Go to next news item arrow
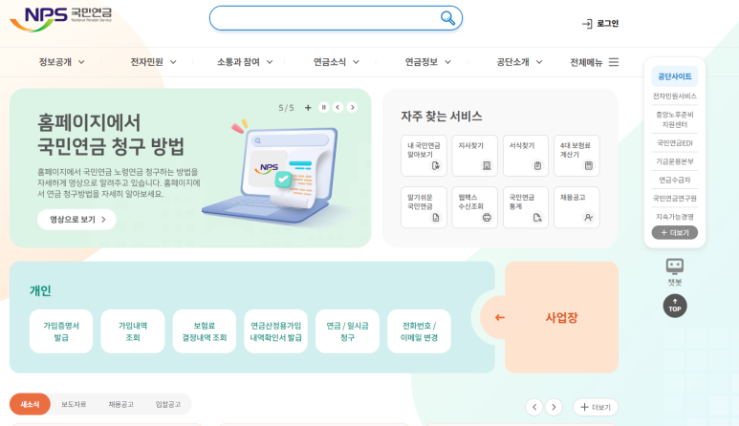Viewport: 739px width, 426px height. (554, 407)
